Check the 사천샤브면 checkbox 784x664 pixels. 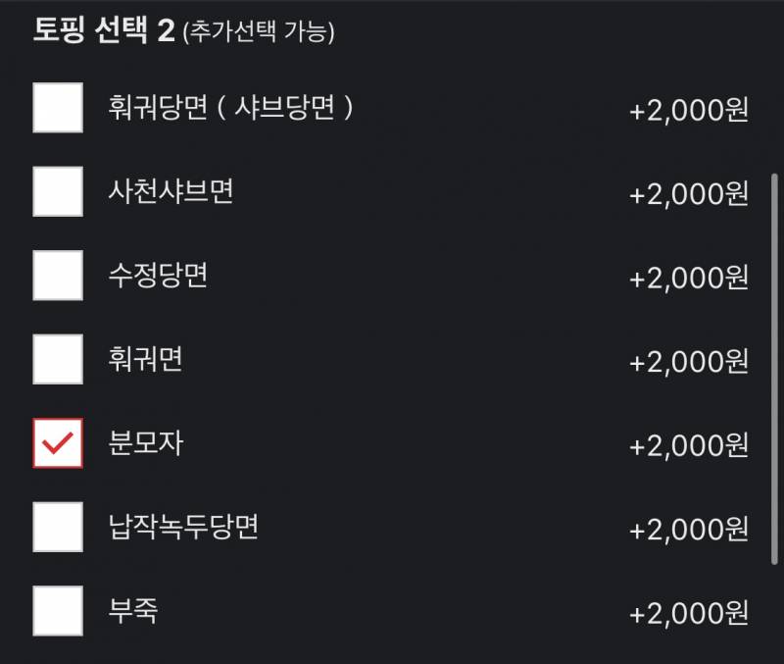pos(57,194)
